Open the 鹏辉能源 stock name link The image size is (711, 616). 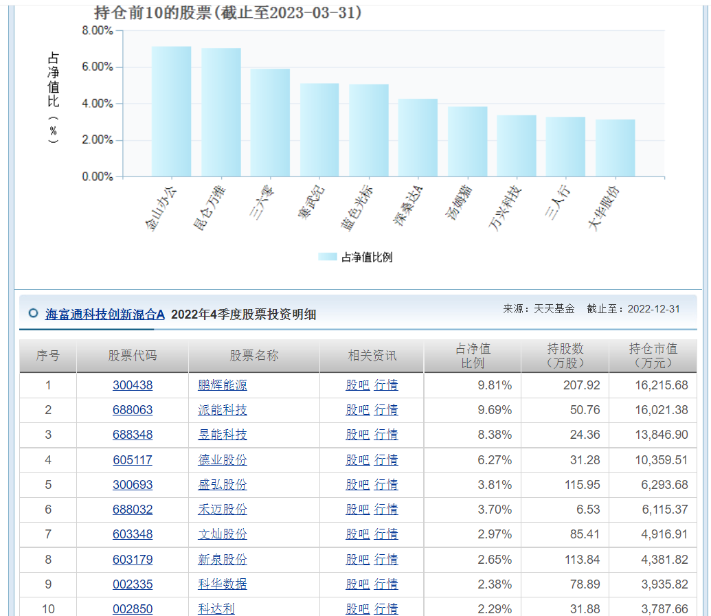223,385
